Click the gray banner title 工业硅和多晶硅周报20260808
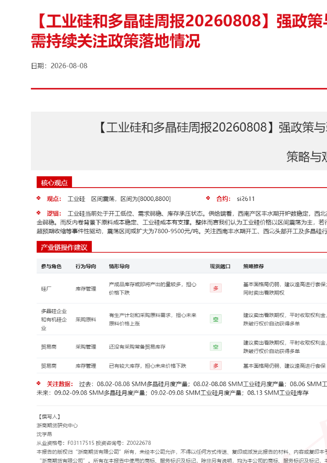 (187, 127)
